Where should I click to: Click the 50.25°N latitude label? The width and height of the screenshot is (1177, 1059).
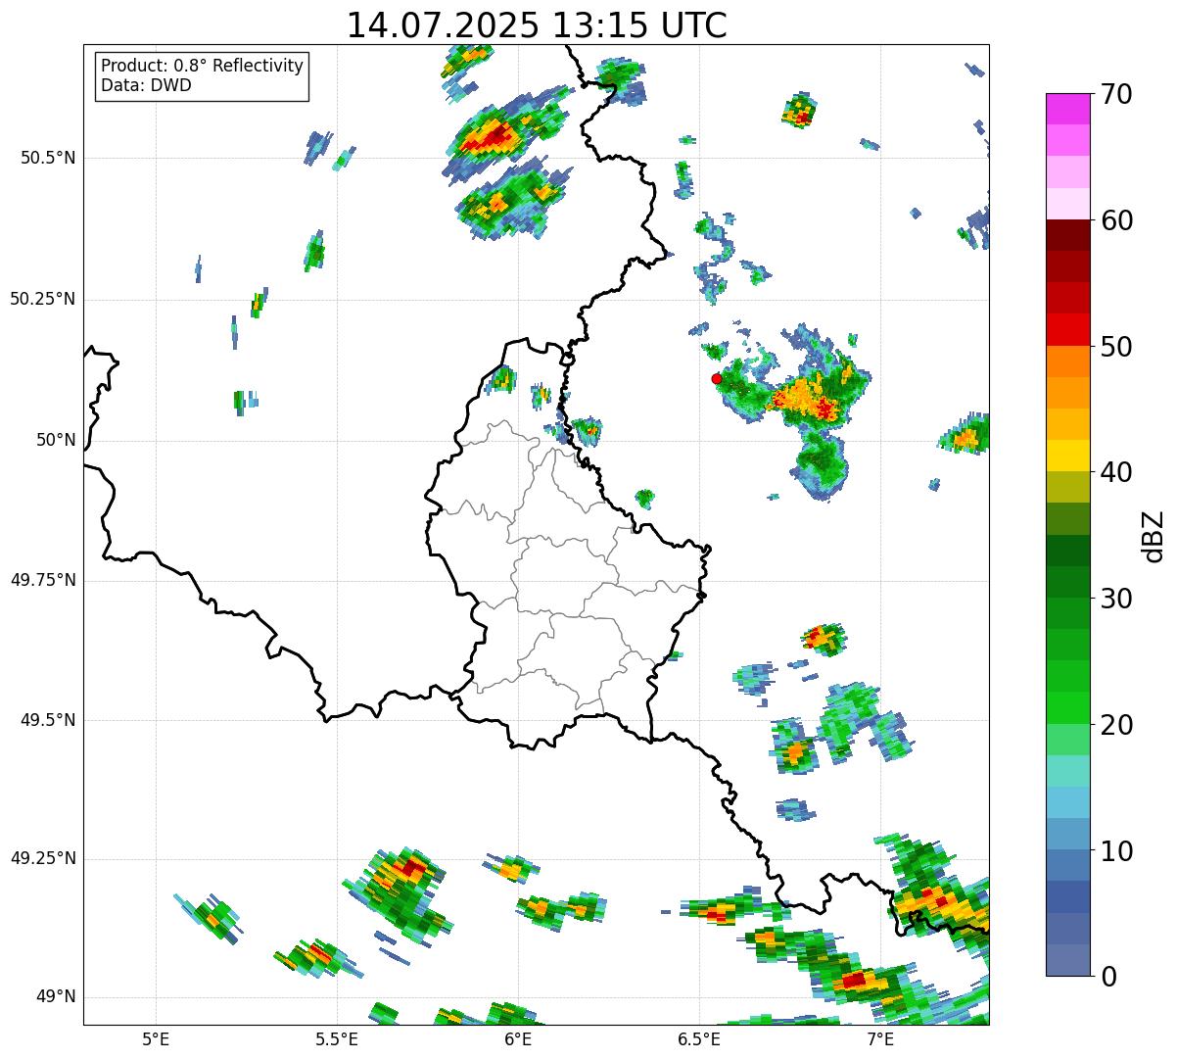coord(43,299)
